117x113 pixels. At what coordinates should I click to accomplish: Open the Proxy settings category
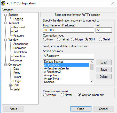(x=17, y=73)
